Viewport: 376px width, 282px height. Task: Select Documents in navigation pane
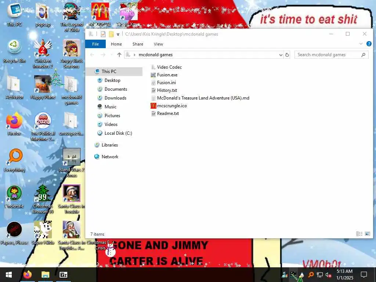116,89
